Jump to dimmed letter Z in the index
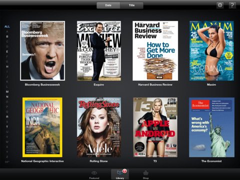Screen dimensions: 240x180 coord(7,157)
